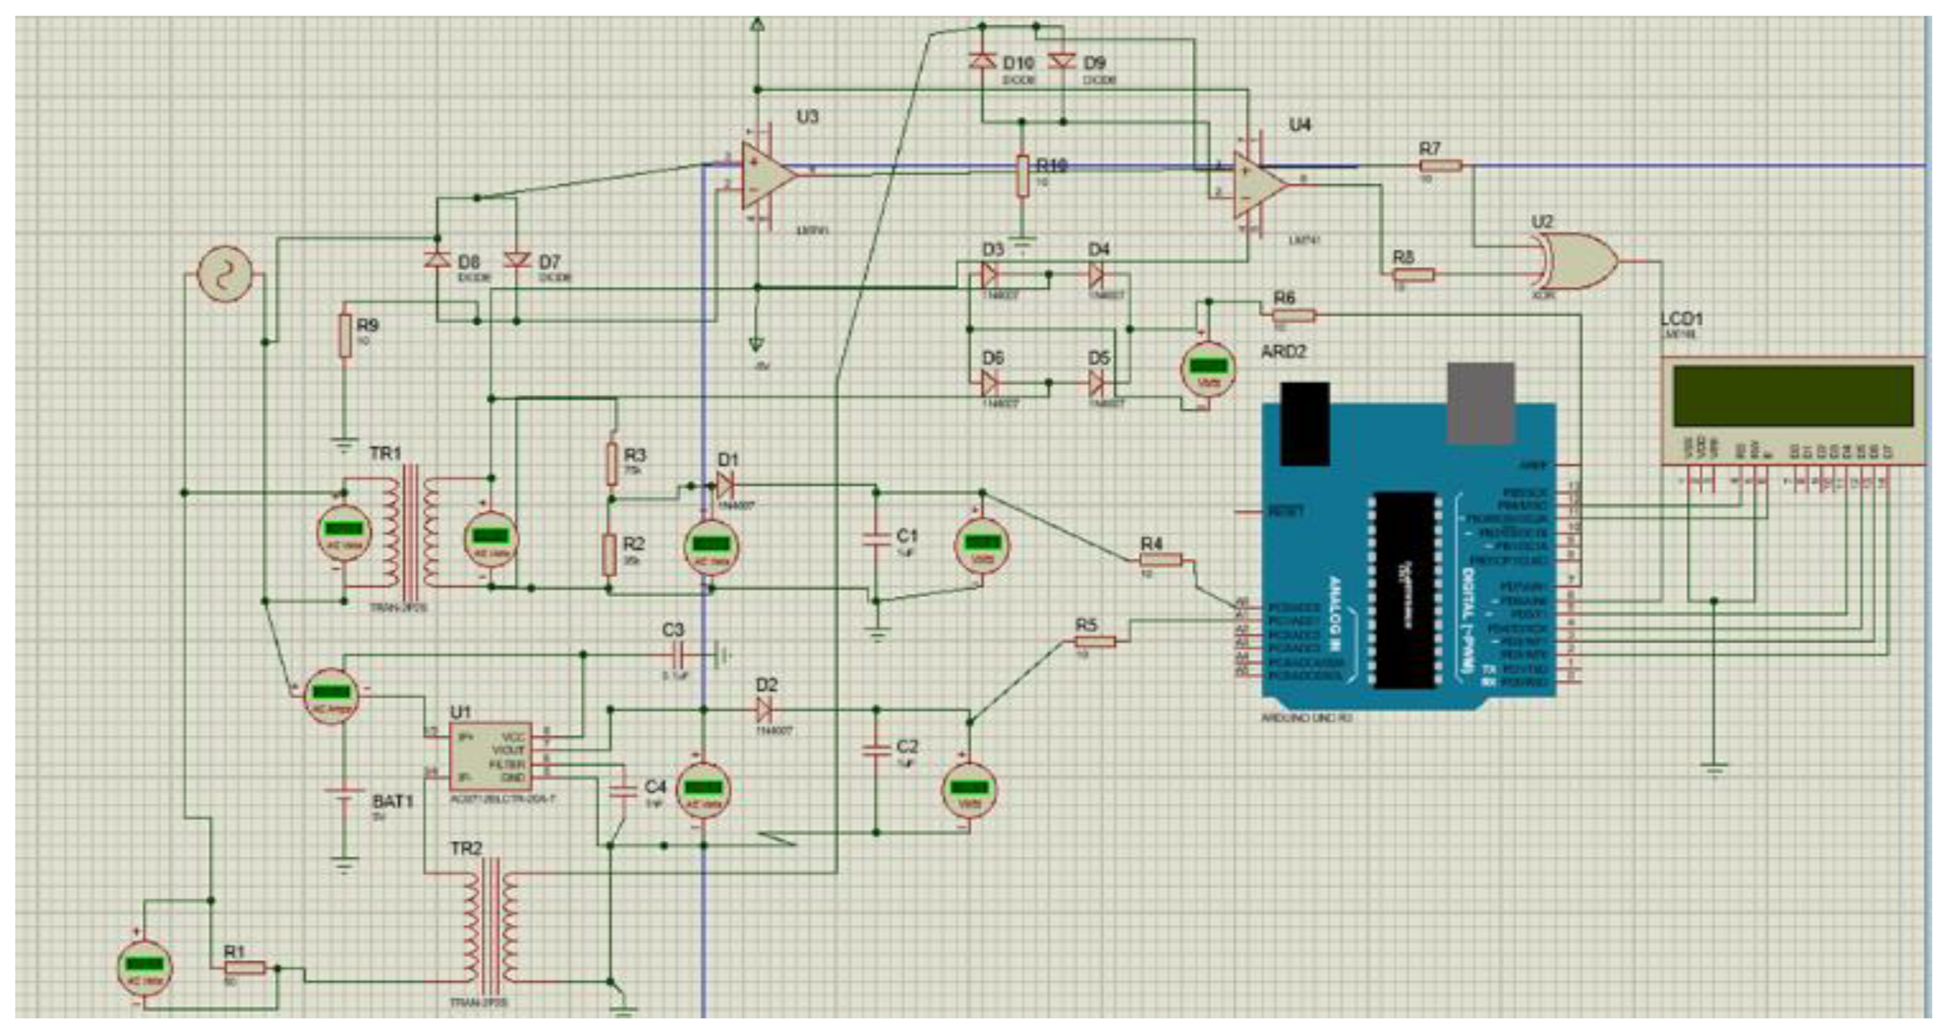Click the AC sine source symbol
The height and width of the screenshot is (1033, 1945).
pyautogui.click(x=224, y=274)
